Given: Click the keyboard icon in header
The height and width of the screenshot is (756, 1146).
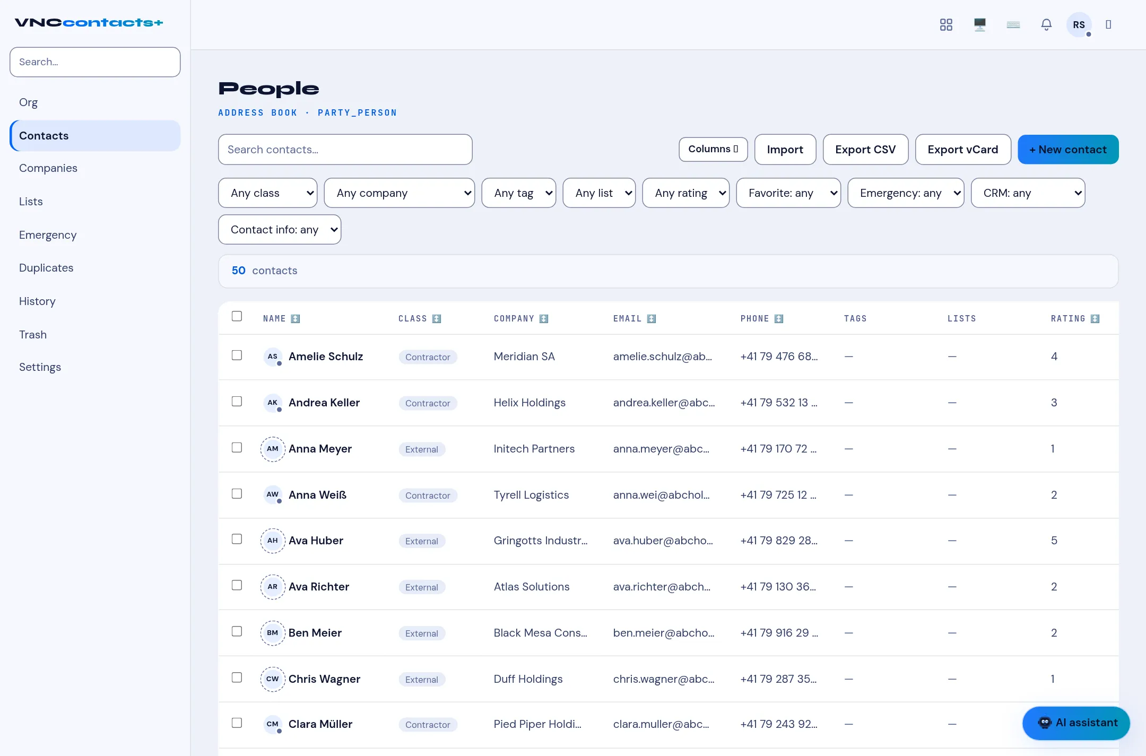Looking at the screenshot, I should (1013, 24).
